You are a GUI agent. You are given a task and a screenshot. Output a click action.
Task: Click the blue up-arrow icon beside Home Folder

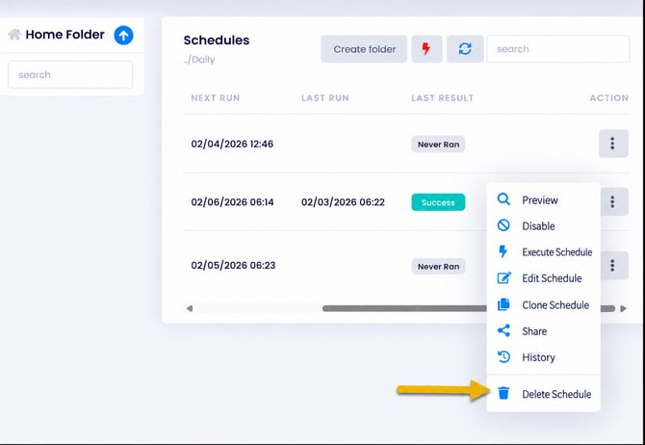[x=123, y=35]
